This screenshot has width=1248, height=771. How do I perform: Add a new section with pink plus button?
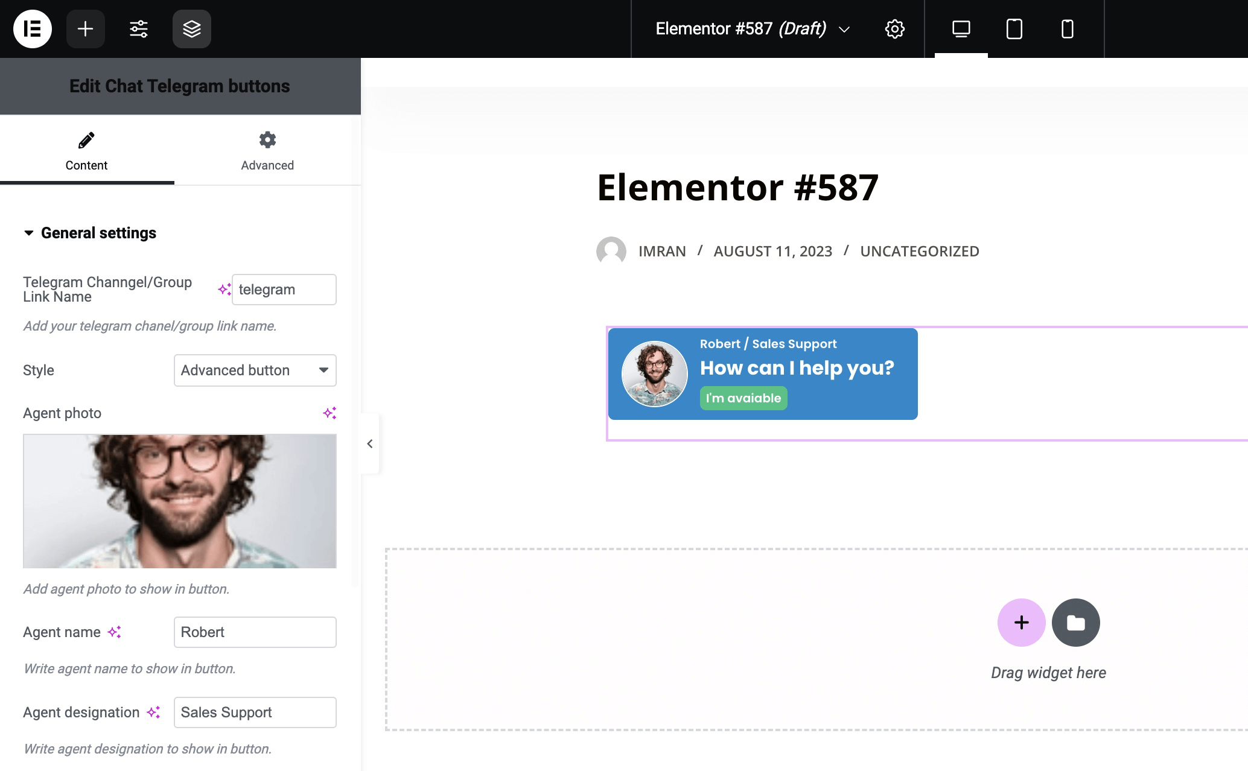pyautogui.click(x=1021, y=622)
